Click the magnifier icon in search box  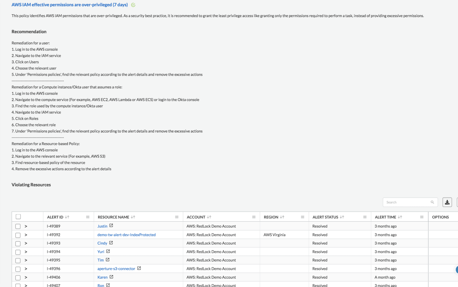[432, 202]
